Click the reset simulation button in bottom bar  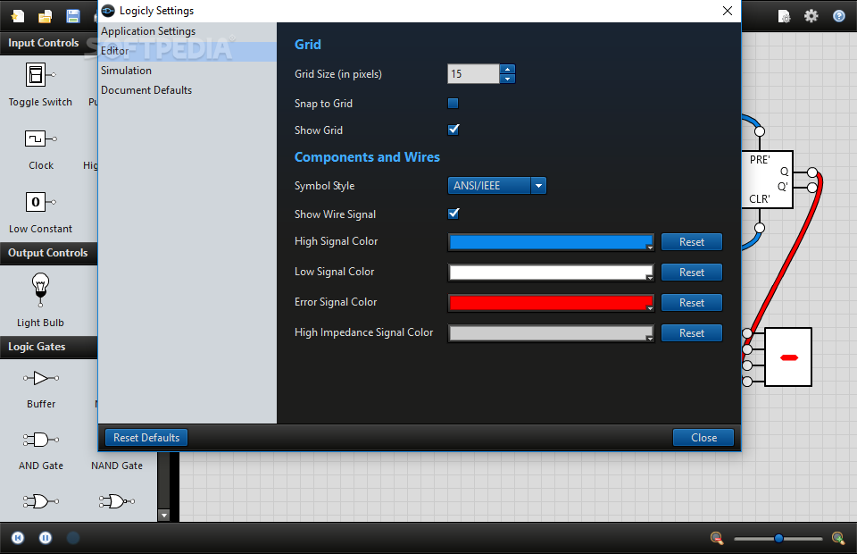(x=18, y=538)
